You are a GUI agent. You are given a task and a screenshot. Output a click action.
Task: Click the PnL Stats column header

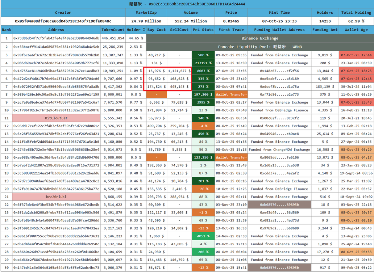[203, 30]
